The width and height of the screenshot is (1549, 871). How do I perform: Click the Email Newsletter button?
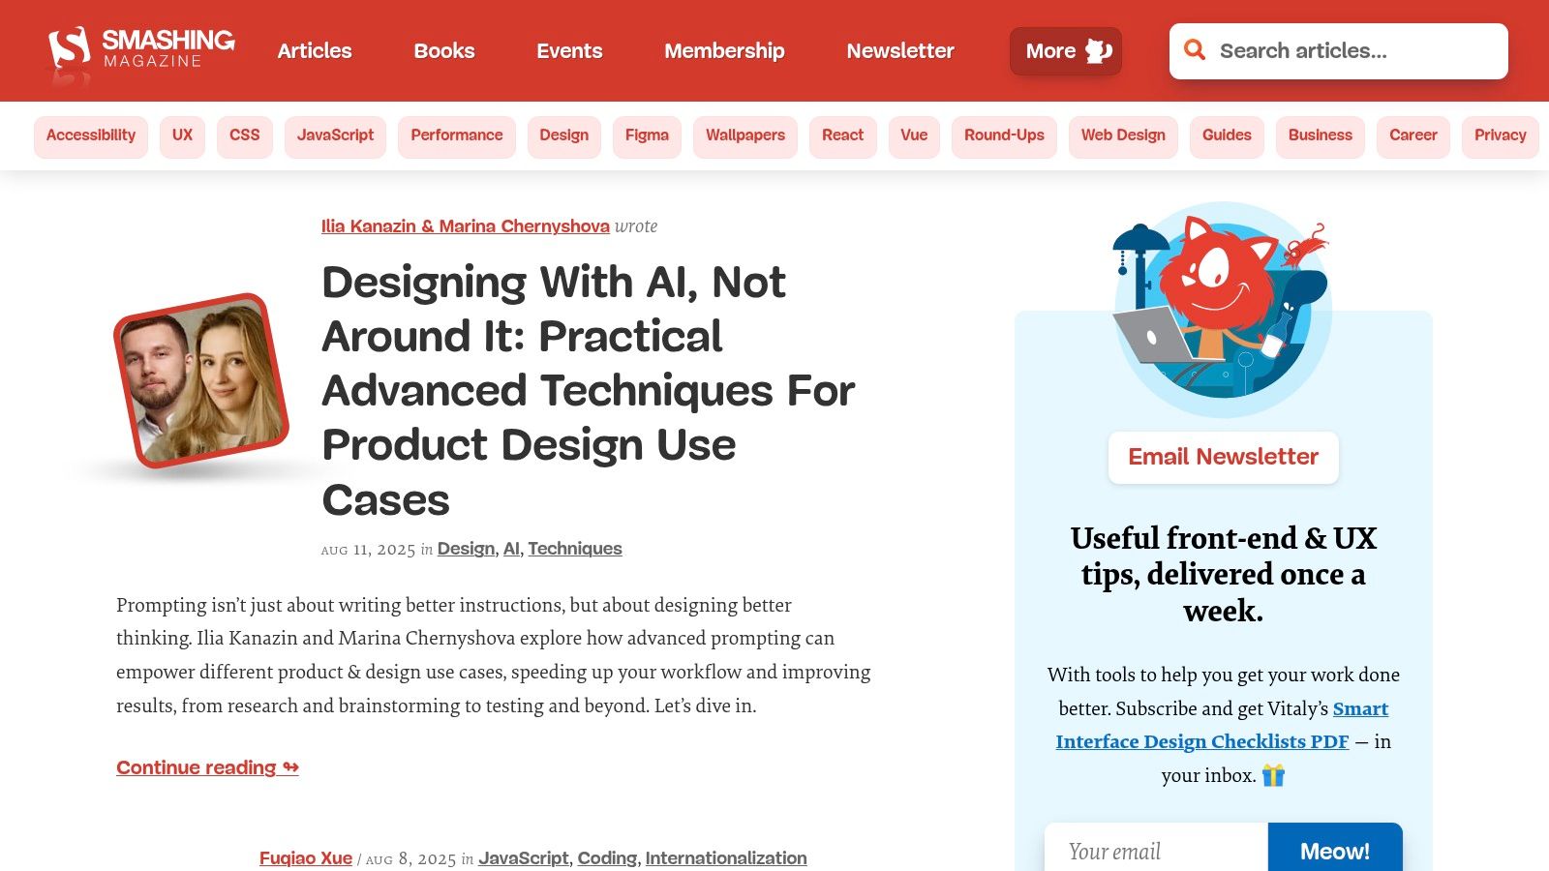[1224, 457]
